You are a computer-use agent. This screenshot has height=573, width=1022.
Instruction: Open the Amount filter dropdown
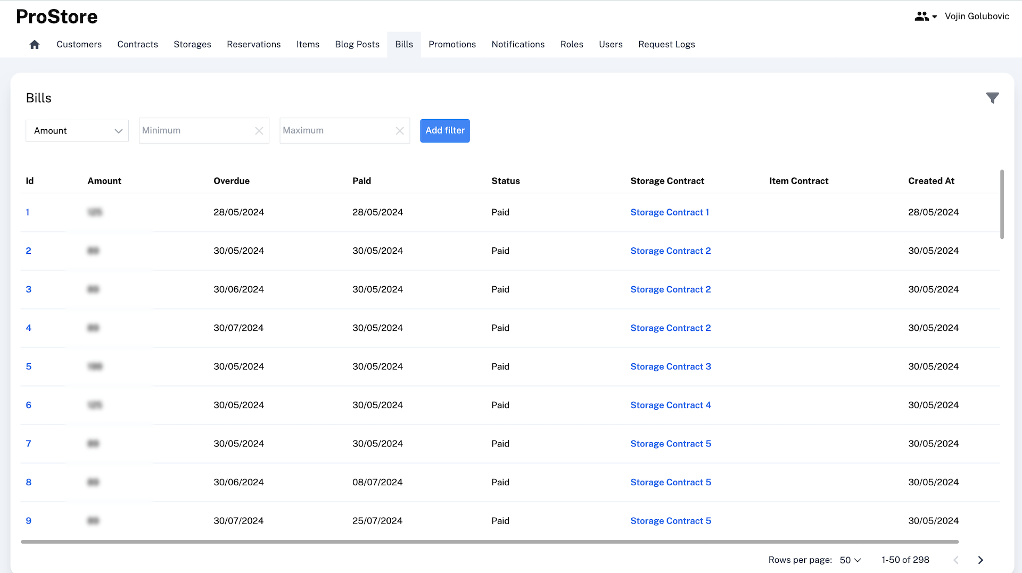tap(77, 131)
